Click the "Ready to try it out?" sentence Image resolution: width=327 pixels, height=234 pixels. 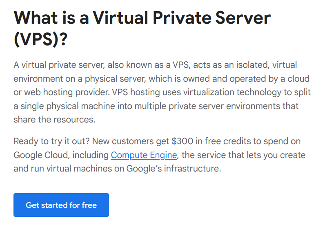point(52,141)
